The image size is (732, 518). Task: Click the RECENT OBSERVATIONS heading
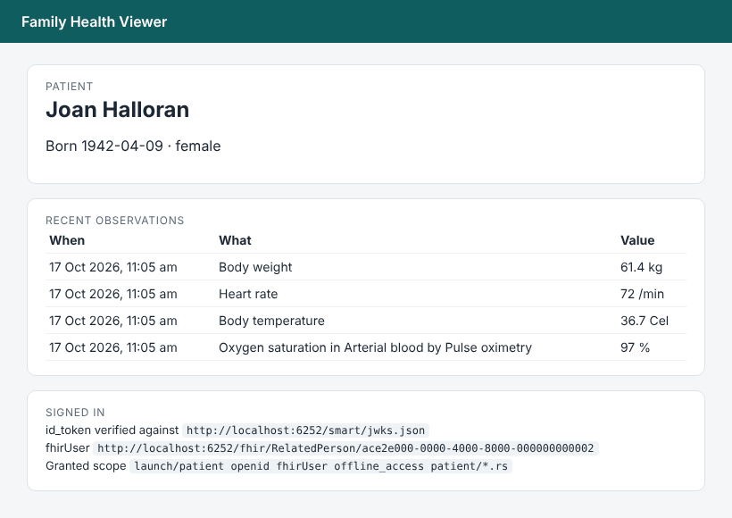115,221
